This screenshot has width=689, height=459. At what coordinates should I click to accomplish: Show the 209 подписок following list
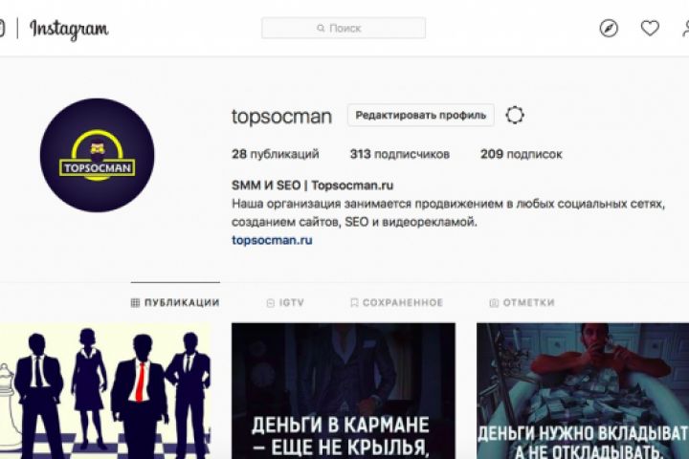[x=522, y=154]
